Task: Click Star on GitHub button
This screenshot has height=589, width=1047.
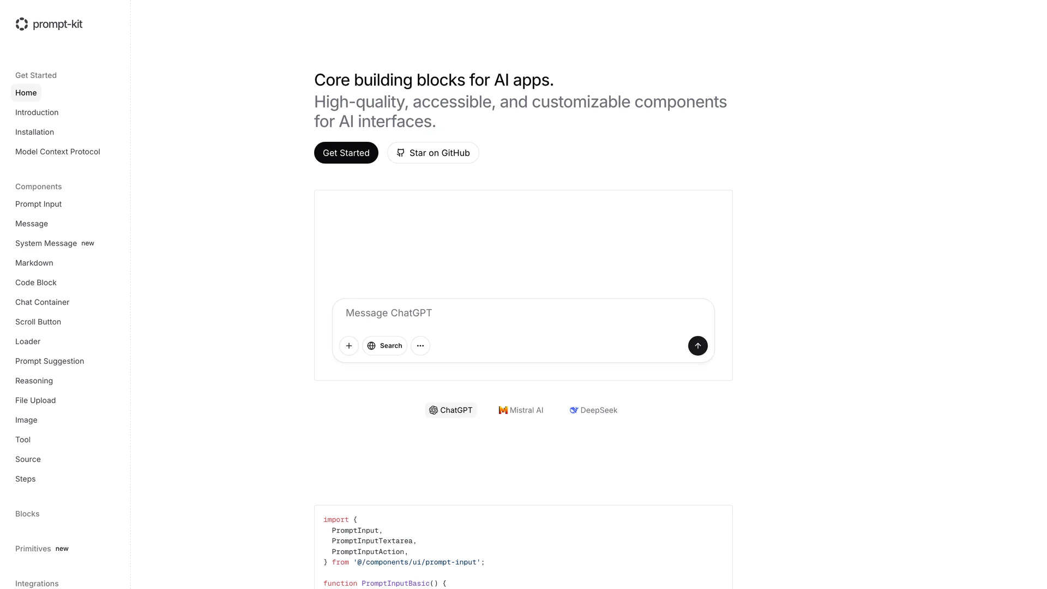Action: [x=433, y=153]
